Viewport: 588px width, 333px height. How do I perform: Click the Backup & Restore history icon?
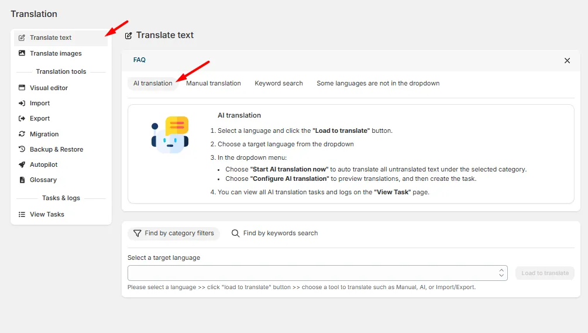pos(22,149)
